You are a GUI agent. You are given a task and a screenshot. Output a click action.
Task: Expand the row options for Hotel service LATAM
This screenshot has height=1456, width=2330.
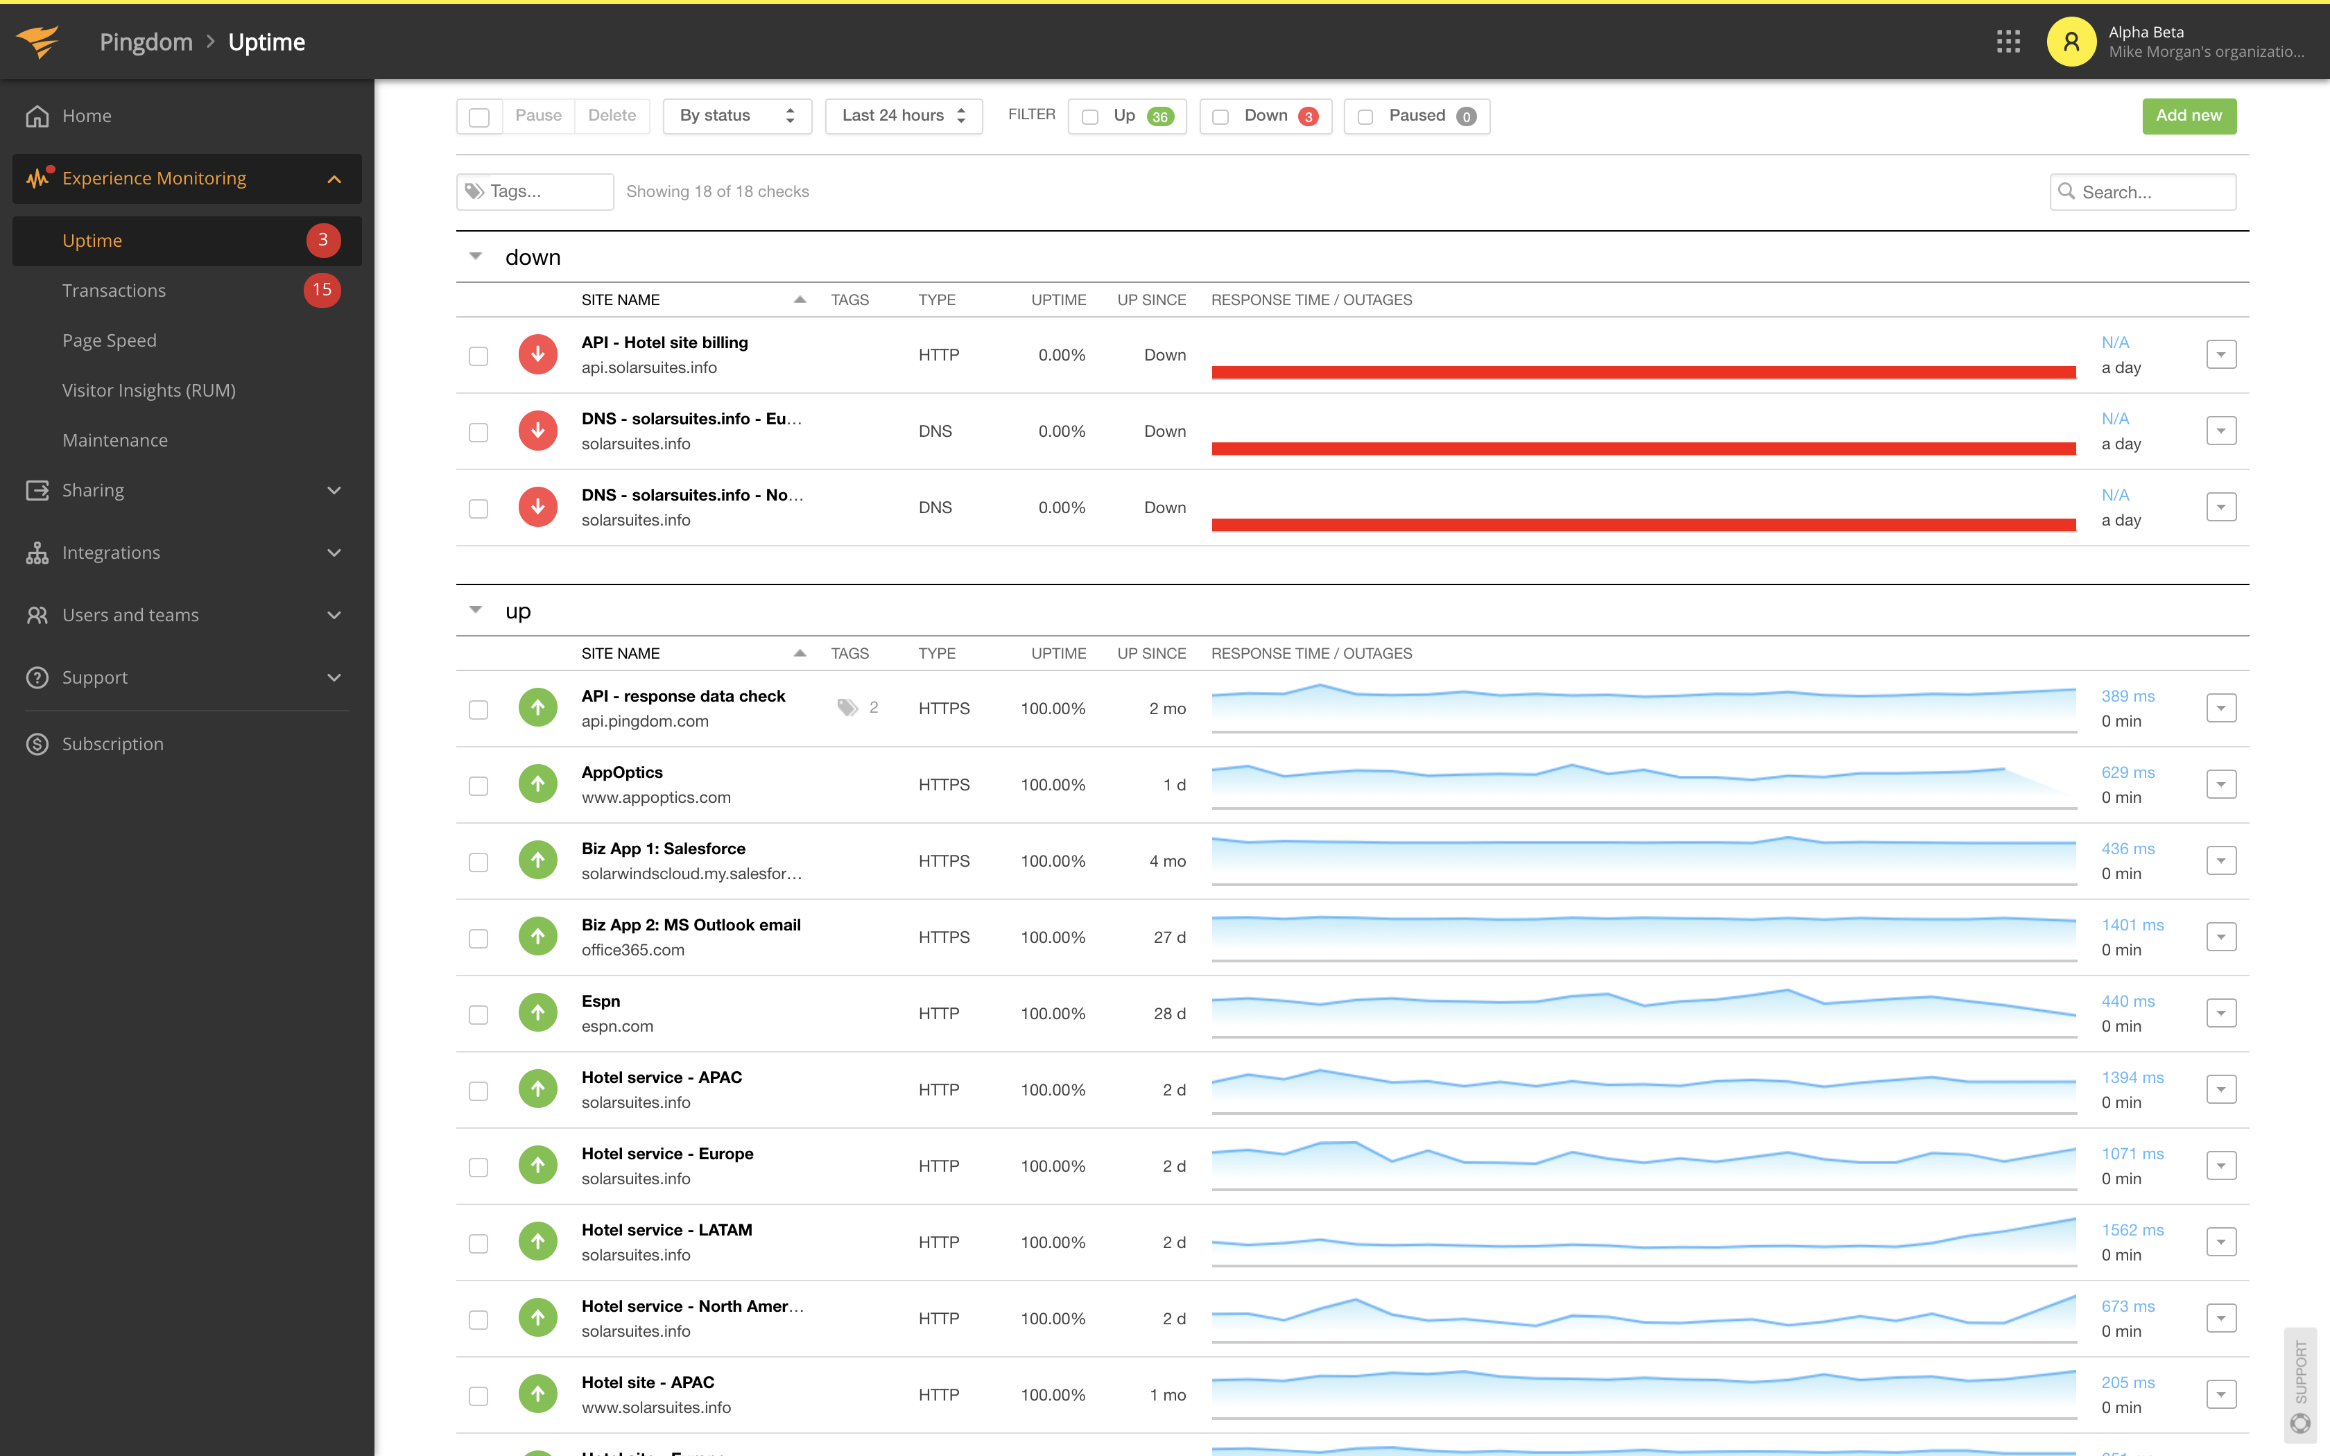pos(2221,1241)
